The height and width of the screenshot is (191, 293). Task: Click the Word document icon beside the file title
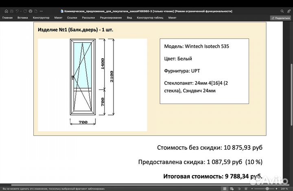point(62,11)
